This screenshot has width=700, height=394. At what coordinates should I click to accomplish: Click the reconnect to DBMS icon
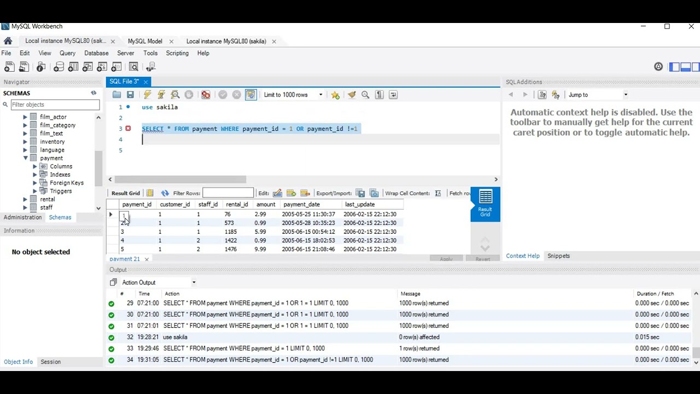click(x=151, y=67)
